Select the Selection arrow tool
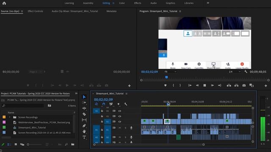Screen dimensions: 271x152 (84, 97)
